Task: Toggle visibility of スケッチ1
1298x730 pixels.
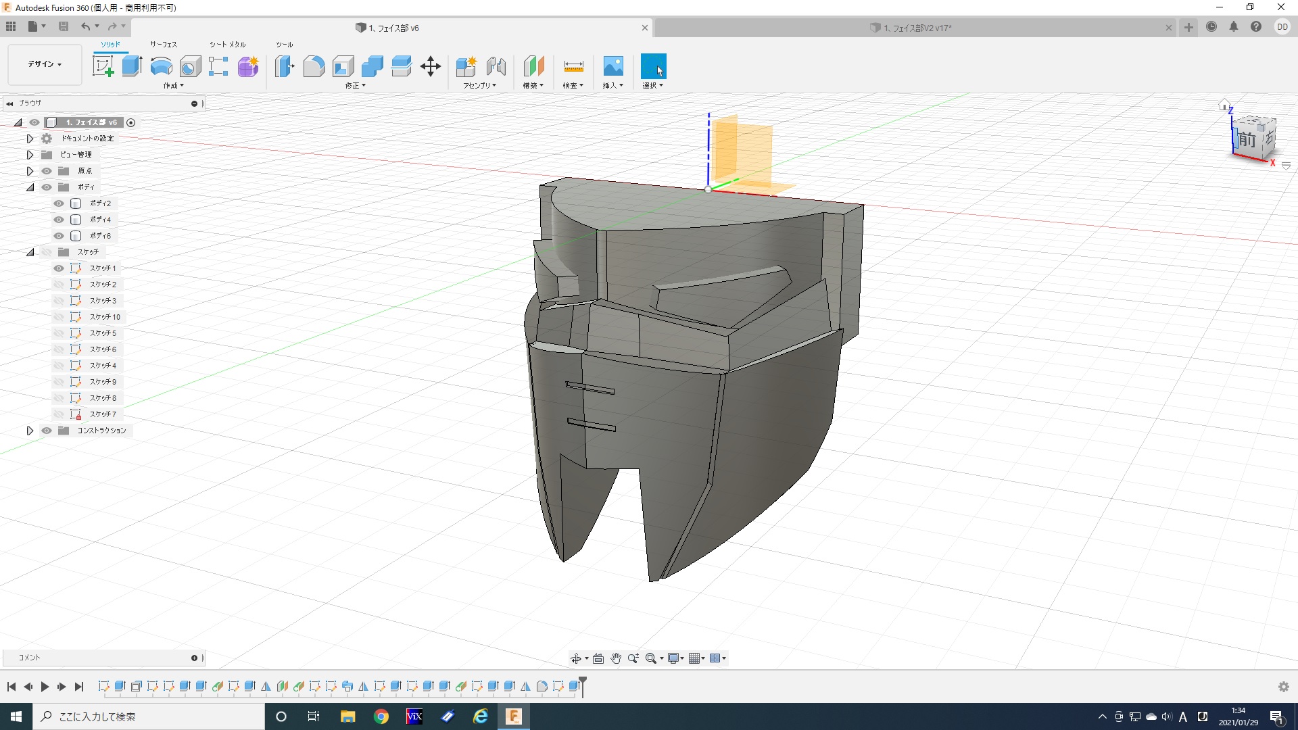Action: (x=59, y=268)
